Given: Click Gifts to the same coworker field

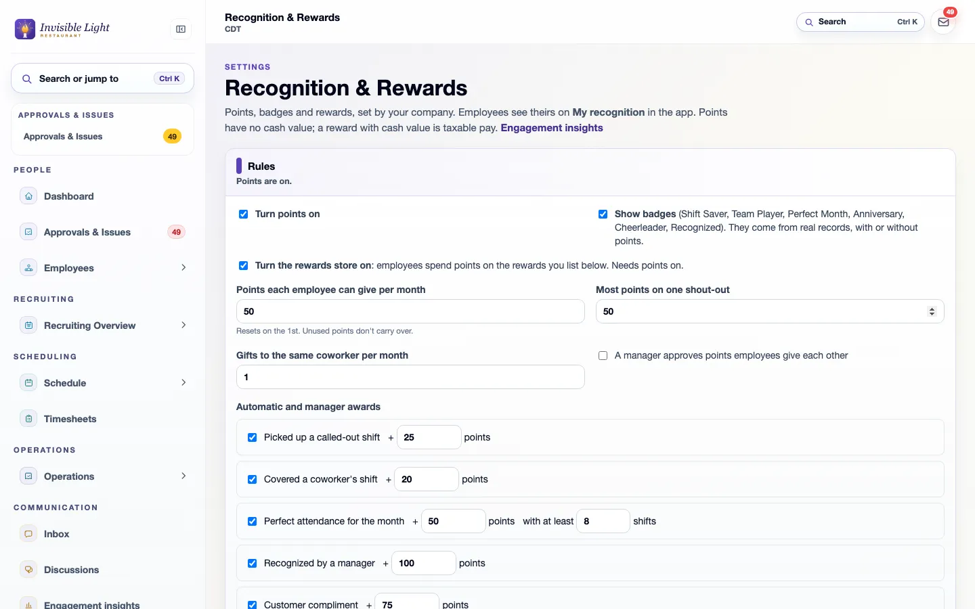Looking at the screenshot, I should click(x=410, y=377).
